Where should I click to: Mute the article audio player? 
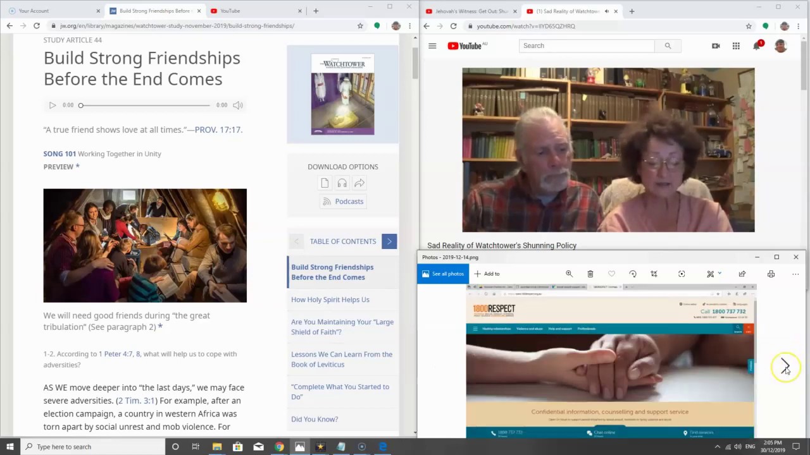[x=238, y=105]
